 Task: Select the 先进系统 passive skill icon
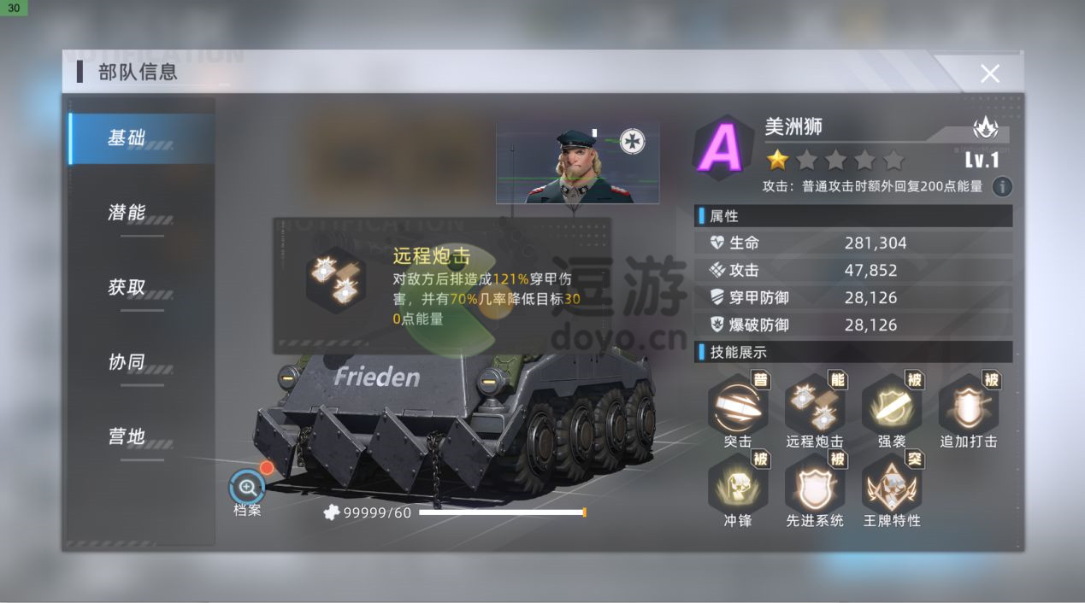[x=815, y=483]
